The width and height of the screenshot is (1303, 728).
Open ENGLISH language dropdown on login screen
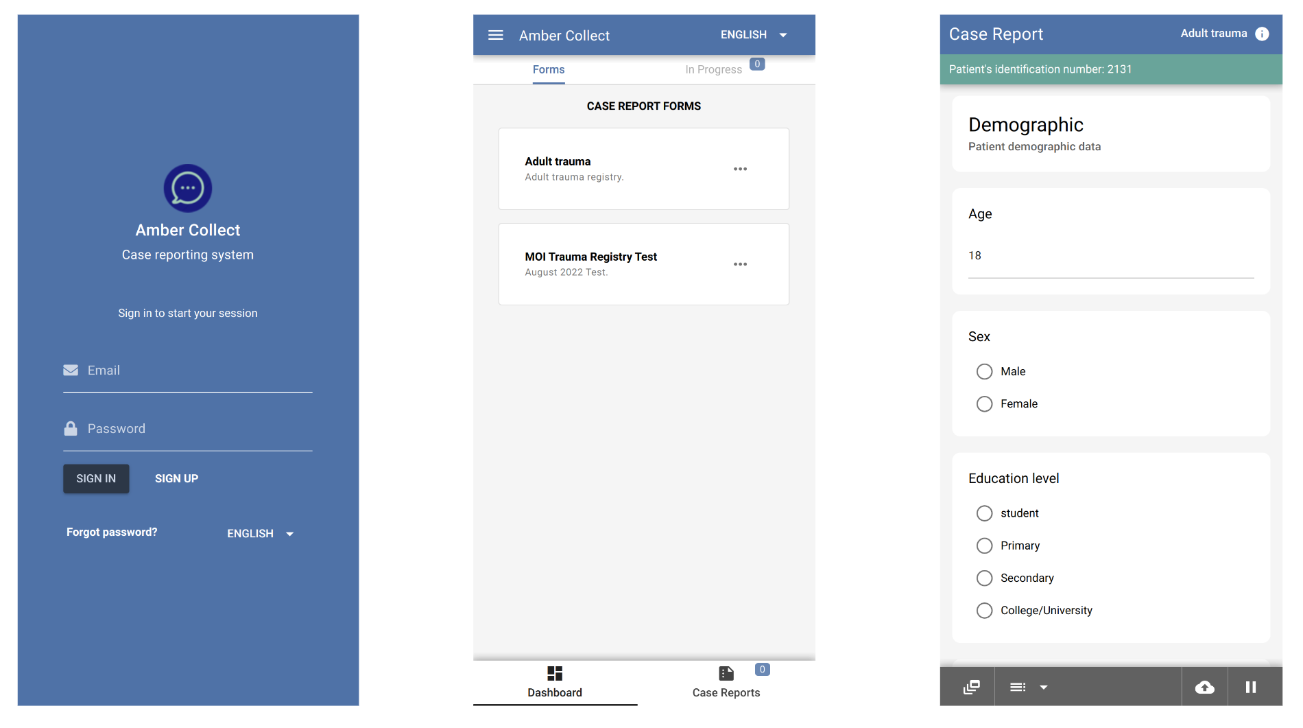tap(261, 533)
